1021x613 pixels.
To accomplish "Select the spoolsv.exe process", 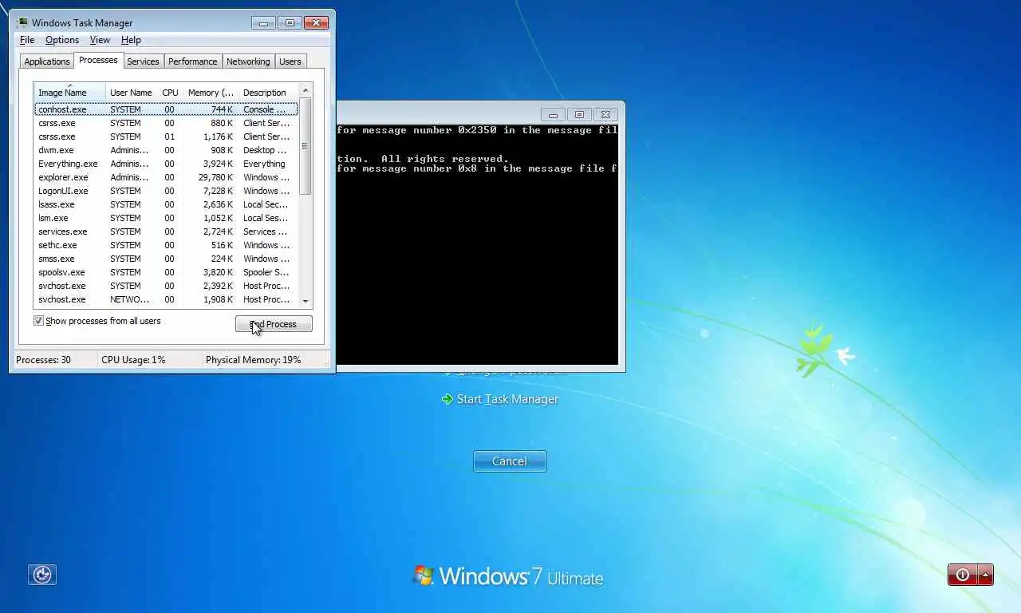I will [166, 272].
